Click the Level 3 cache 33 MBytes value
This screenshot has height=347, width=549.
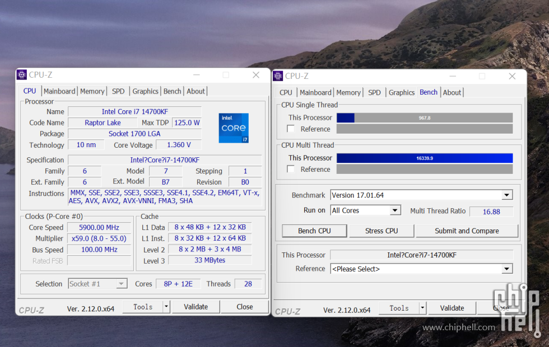coord(210,260)
